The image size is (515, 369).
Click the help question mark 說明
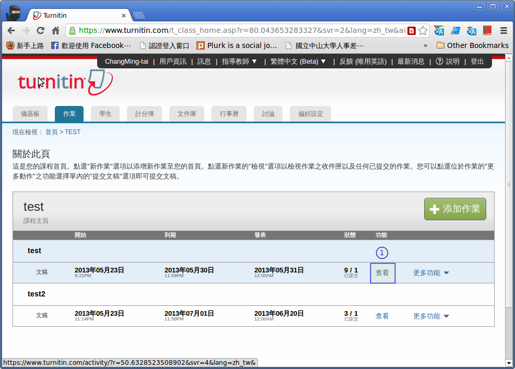(x=448, y=62)
